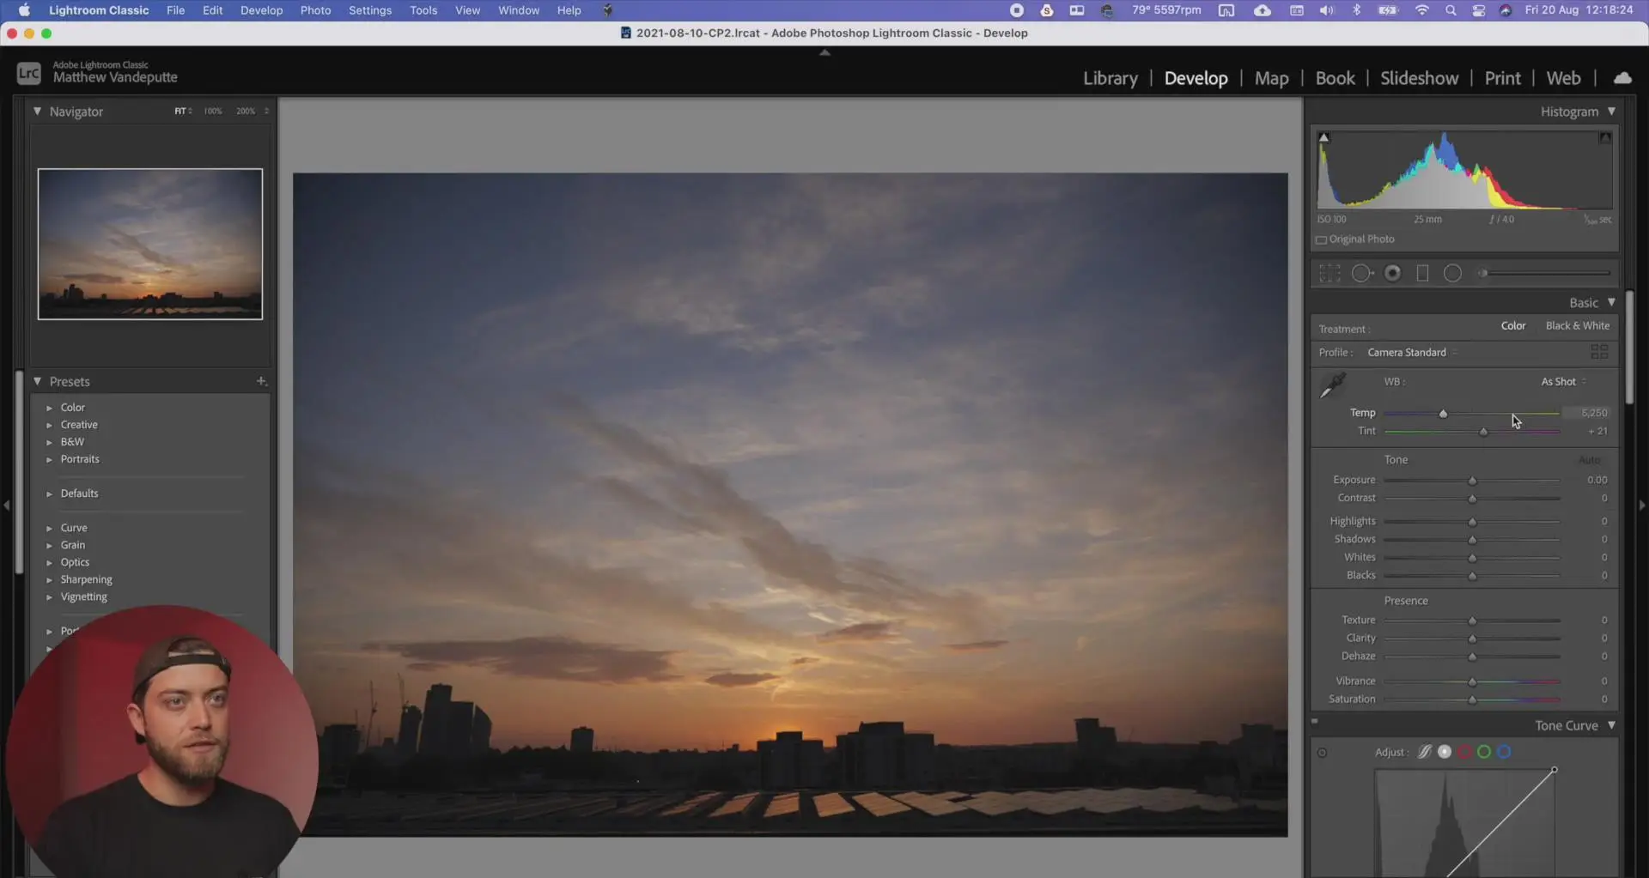This screenshot has height=878, width=1649.
Task: Open the Photo menu
Action: 315,10
